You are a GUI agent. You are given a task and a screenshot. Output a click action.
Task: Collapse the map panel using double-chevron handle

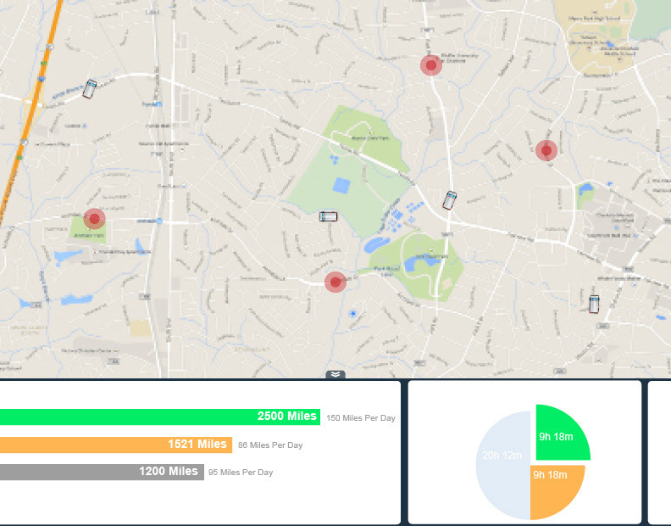(335, 374)
